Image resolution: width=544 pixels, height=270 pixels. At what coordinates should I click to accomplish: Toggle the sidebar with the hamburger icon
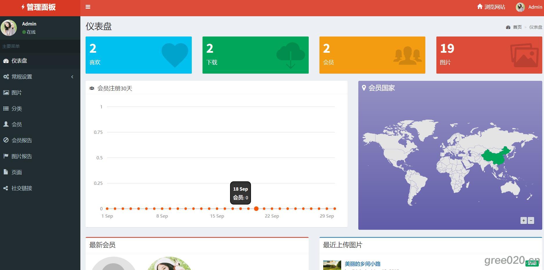[88, 7]
